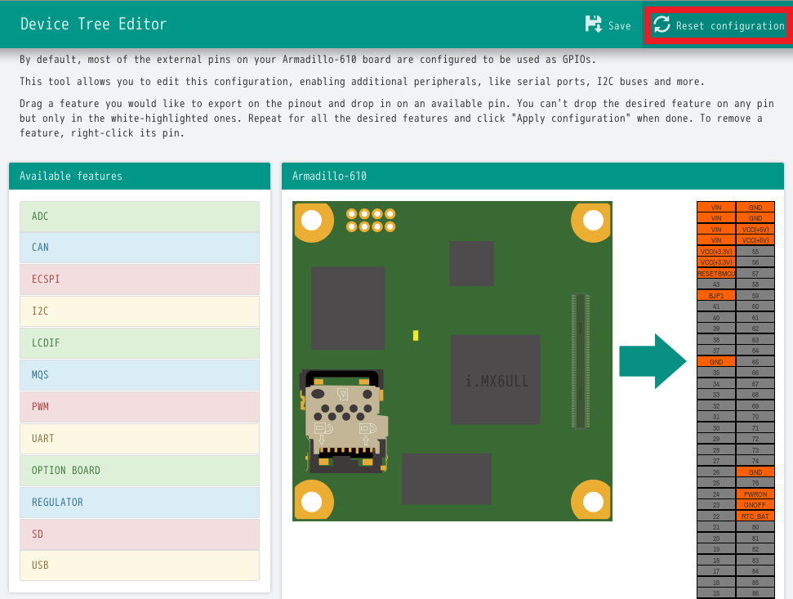The height and width of the screenshot is (599, 793).
Task: Select the PWM feature
Action: click(140, 407)
